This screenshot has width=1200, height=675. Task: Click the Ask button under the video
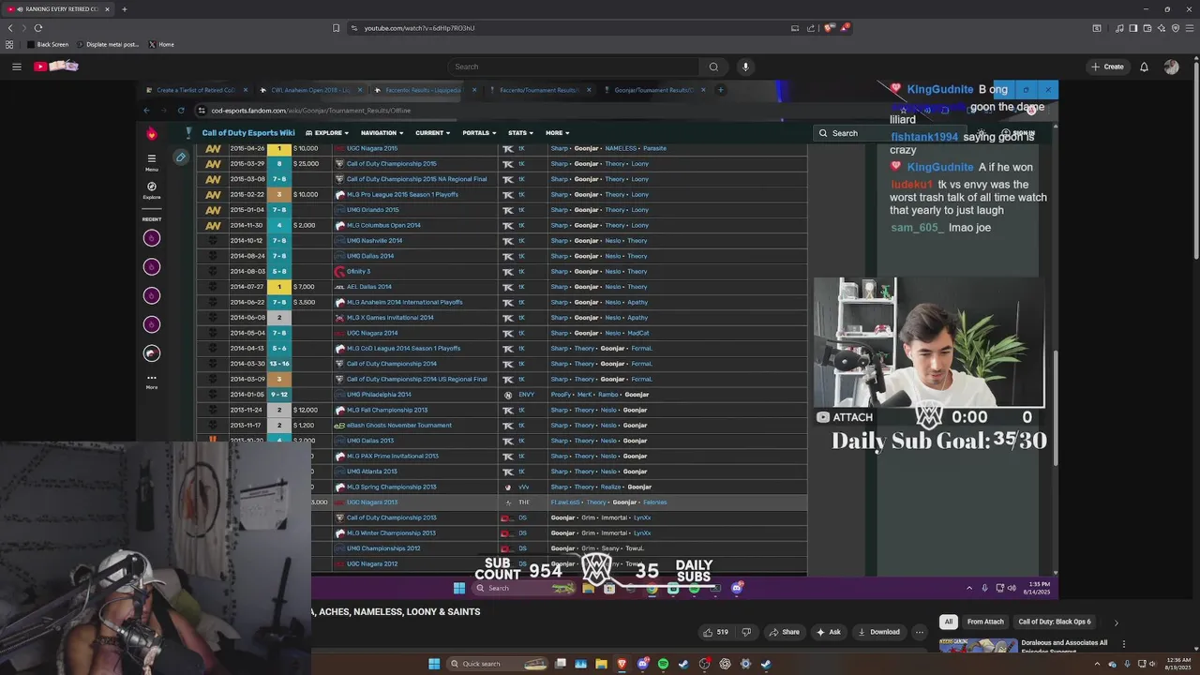point(828,632)
